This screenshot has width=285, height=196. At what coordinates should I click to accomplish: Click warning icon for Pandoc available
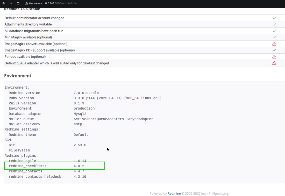pos(274,57)
